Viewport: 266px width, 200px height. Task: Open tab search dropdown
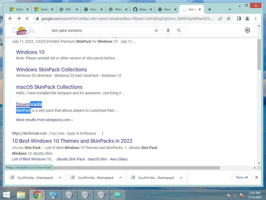click(230, 9)
